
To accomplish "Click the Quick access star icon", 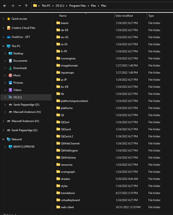I will click(x=9, y=19).
